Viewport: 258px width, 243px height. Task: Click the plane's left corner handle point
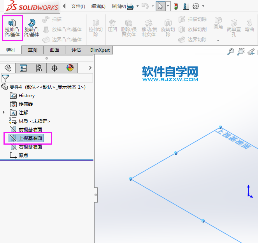(131, 179)
